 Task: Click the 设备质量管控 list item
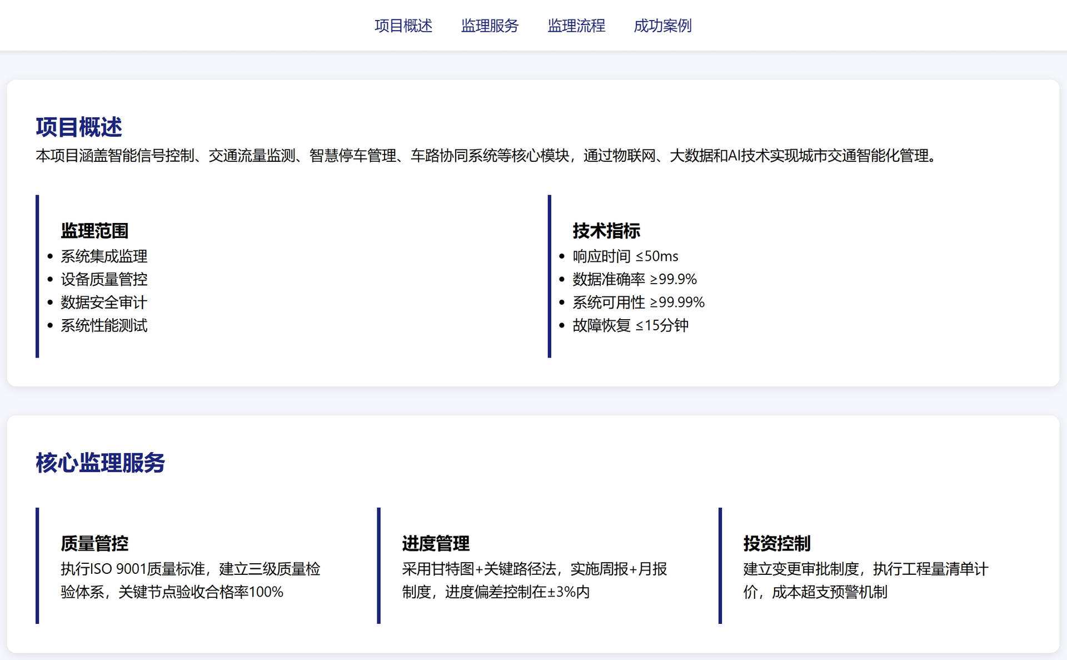[104, 279]
